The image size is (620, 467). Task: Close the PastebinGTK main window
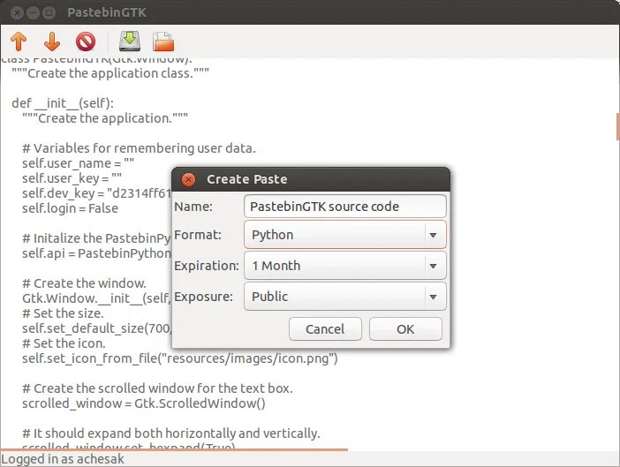[17, 13]
